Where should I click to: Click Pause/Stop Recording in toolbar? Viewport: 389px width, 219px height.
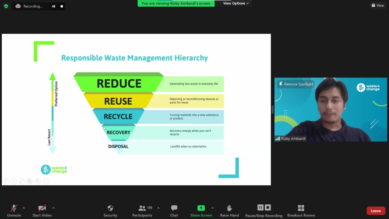tap(264, 211)
